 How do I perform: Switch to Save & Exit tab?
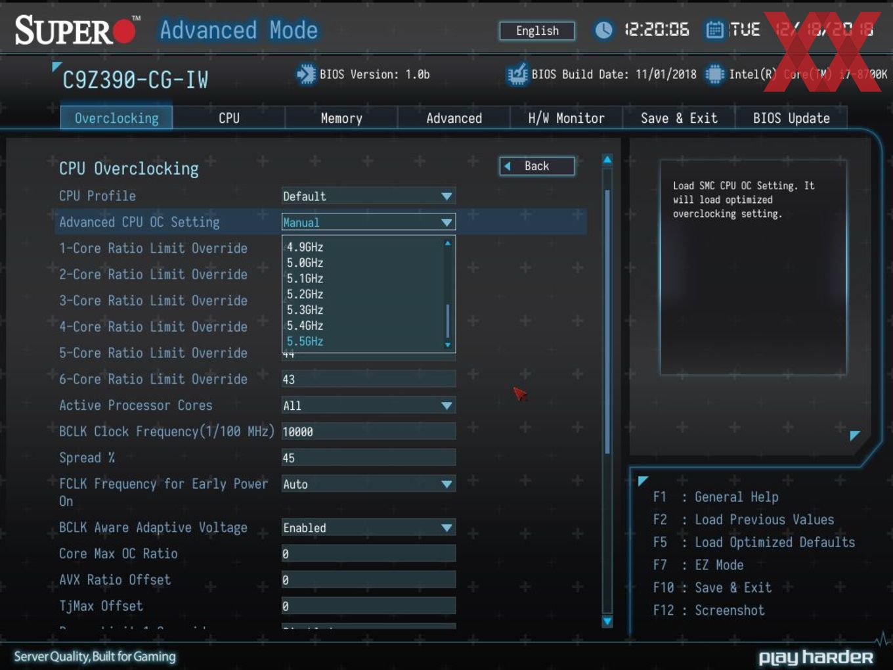pos(679,118)
